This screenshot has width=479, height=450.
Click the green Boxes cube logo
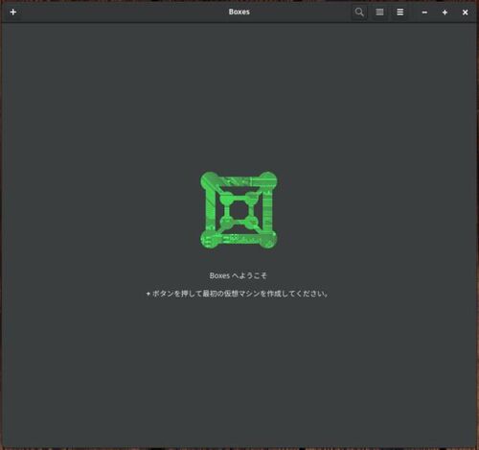point(239,210)
